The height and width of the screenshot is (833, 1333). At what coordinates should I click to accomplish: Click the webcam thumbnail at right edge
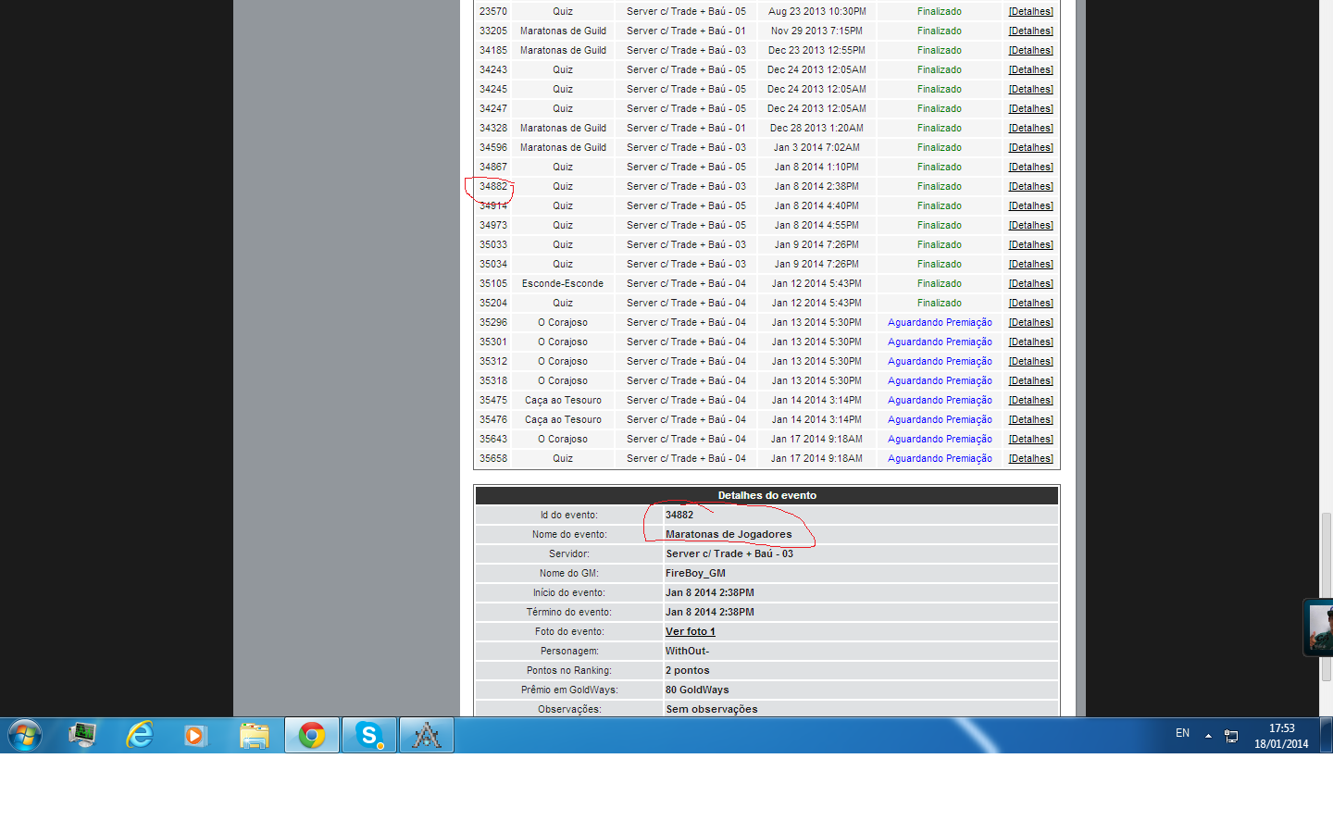pyautogui.click(x=1319, y=628)
